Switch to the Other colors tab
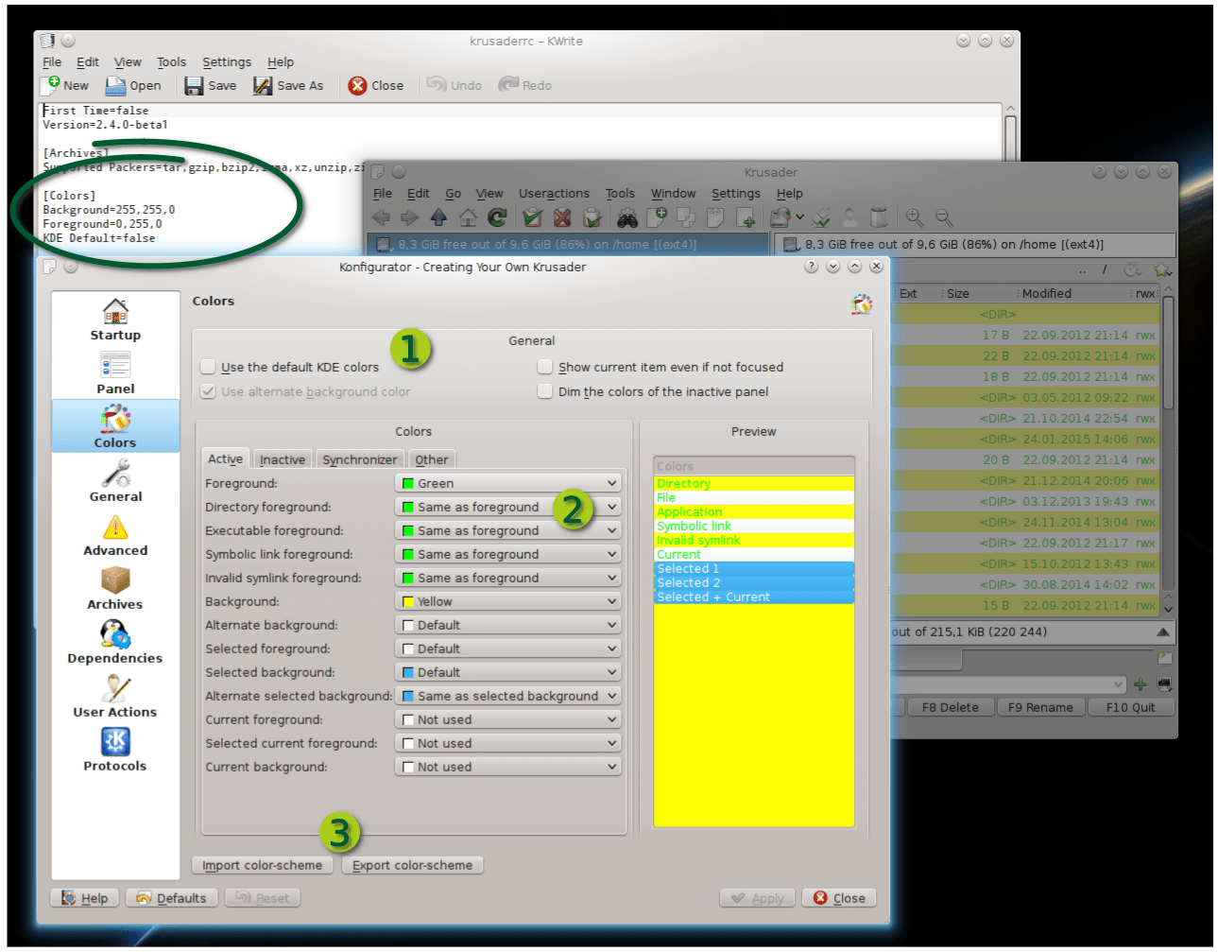Image resolution: width=1218 pixels, height=952 pixels. coord(432,459)
